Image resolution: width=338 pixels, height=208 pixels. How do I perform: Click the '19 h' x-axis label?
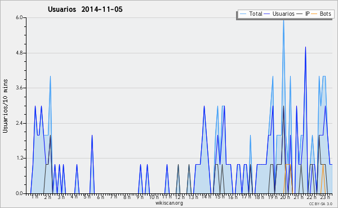(273, 197)
